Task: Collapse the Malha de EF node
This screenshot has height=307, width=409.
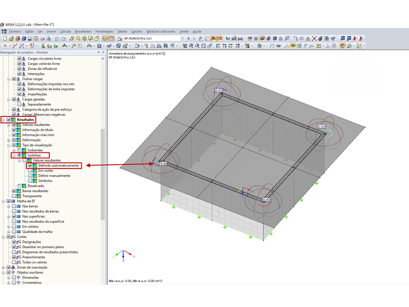Action: 3,201
